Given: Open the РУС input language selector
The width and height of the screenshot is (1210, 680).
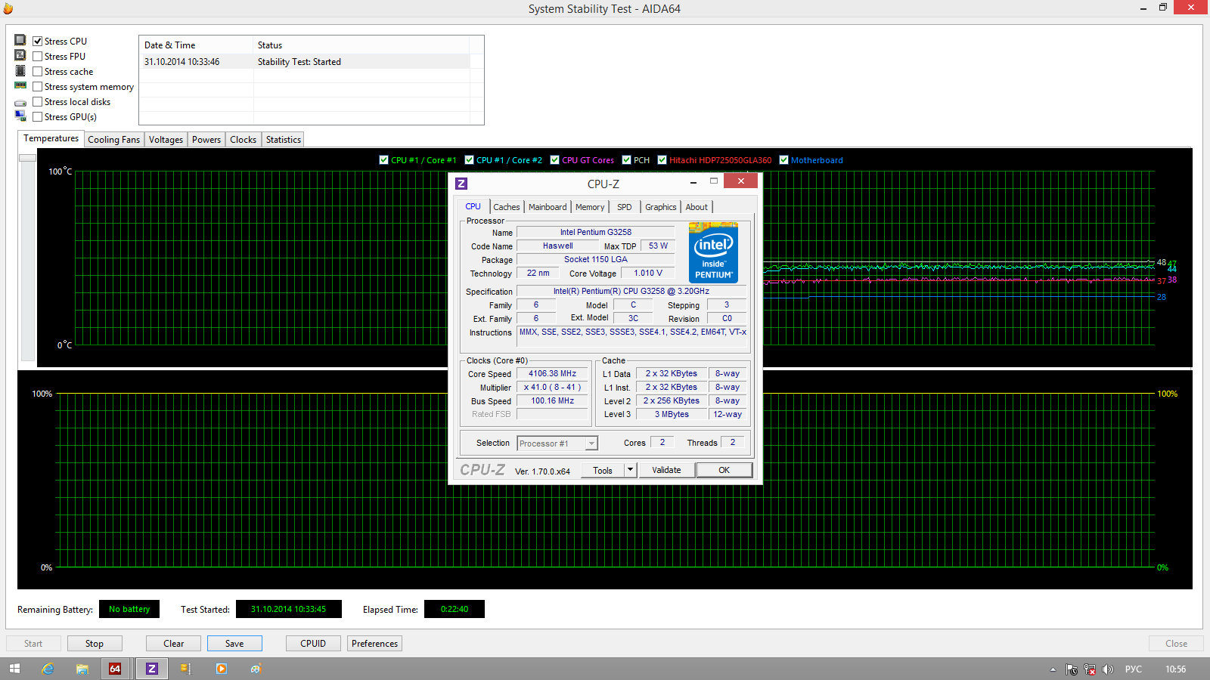Looking at the screenshot, I should click(1133, 669).
